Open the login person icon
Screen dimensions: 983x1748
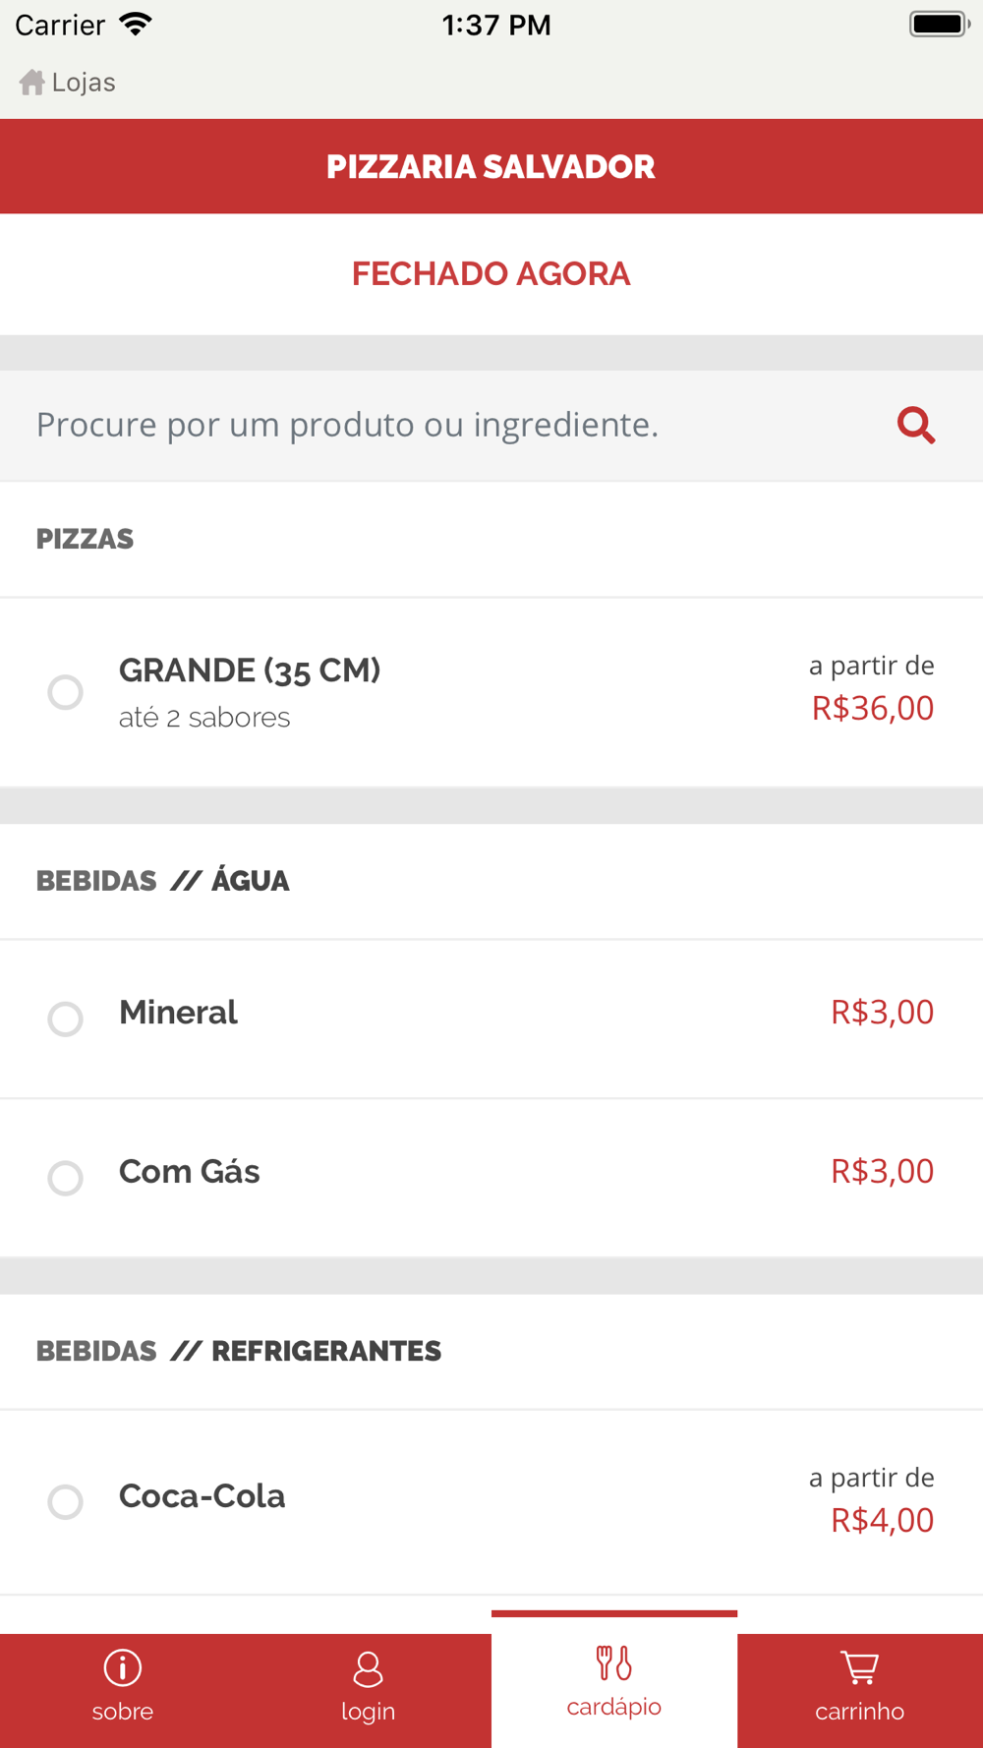click(368, 1668)
